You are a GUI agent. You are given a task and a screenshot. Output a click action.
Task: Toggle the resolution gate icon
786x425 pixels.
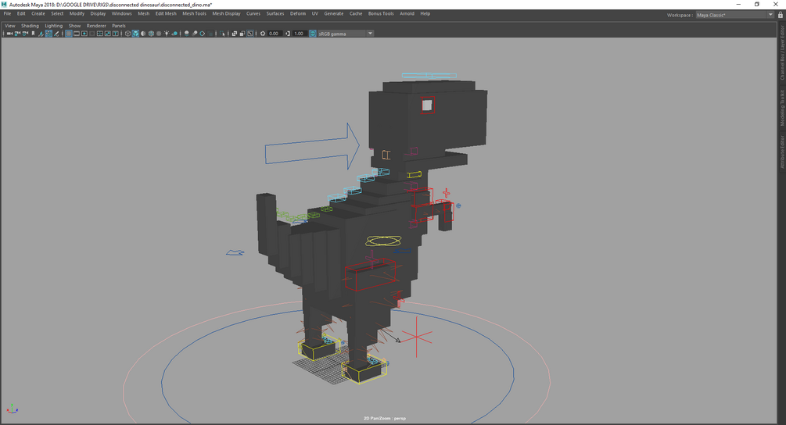pyautogui.click(x=84, y=34)
